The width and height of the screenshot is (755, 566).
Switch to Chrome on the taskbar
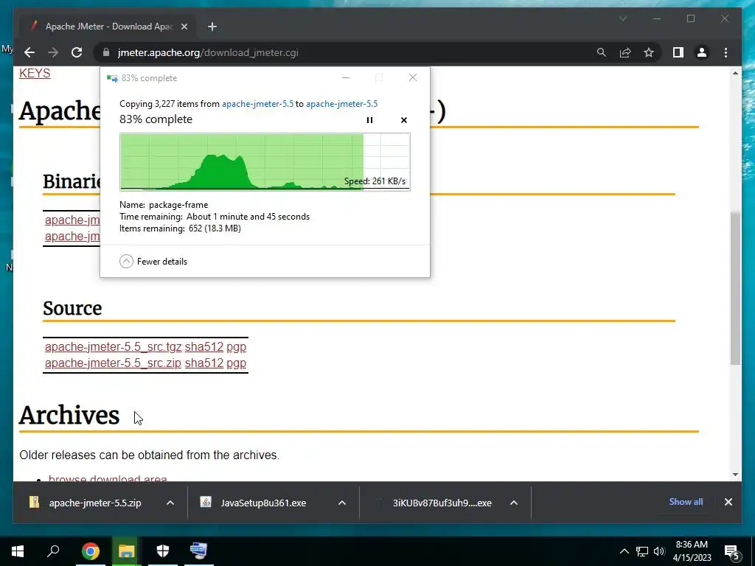pyautogui.click(x=91, y=551)
